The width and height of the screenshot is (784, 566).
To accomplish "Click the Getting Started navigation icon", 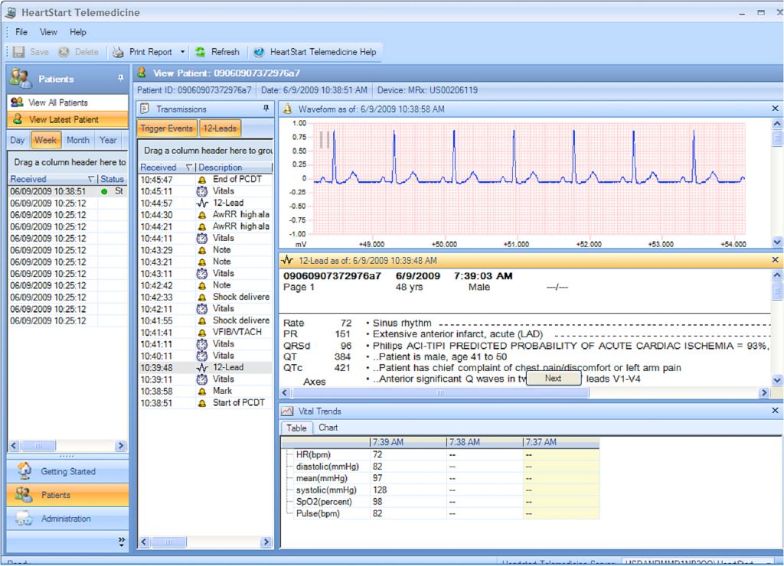I will pos(24,470).
